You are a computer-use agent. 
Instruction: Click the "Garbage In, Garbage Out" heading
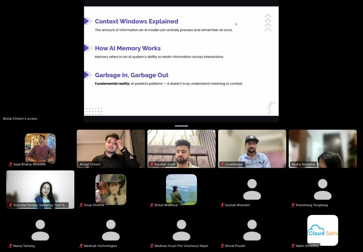[132, 75]
